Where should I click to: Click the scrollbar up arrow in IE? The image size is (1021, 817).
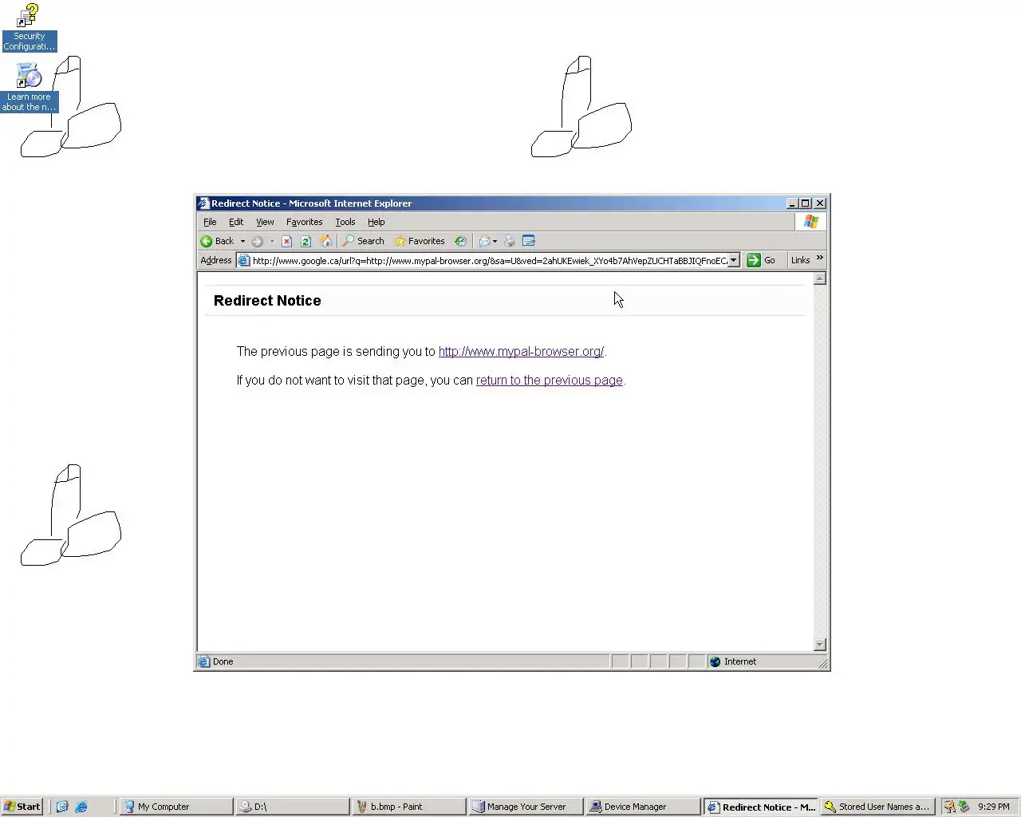(x=819, y=278)
